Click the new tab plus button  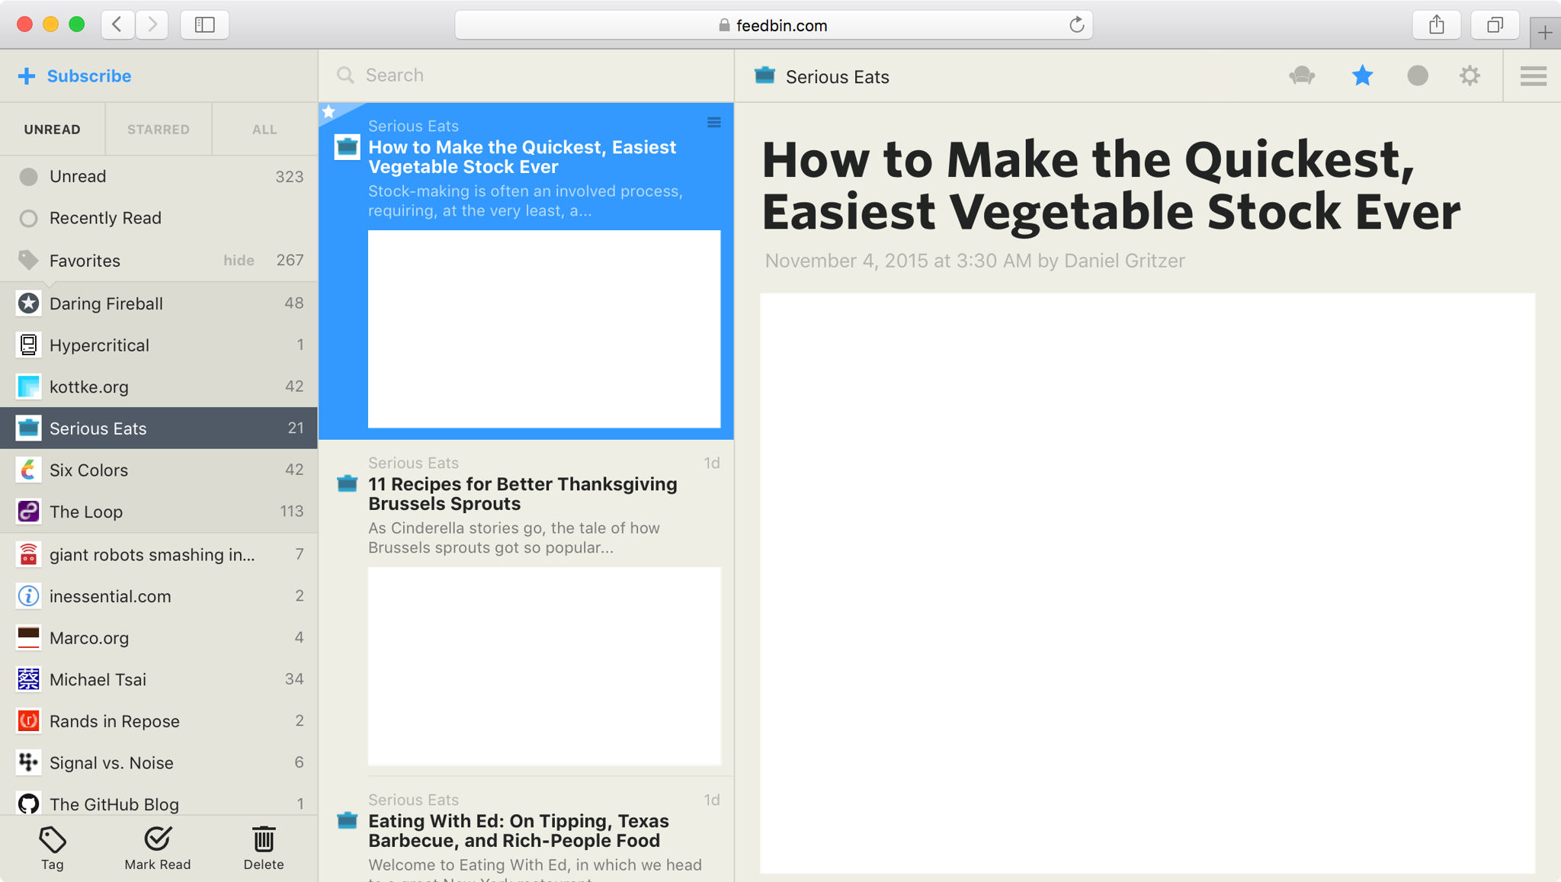pyautogui.click(x=1544, y=33)
